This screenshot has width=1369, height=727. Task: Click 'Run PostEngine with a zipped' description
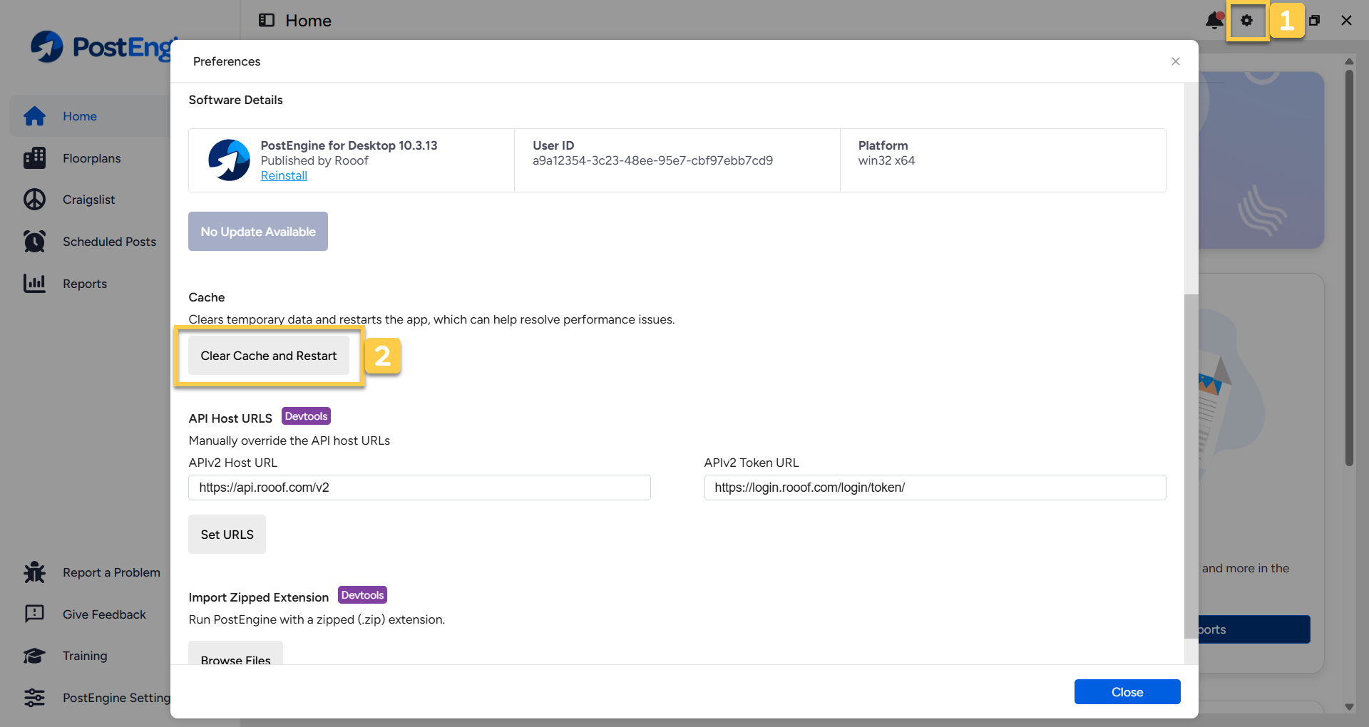point(317,619)
